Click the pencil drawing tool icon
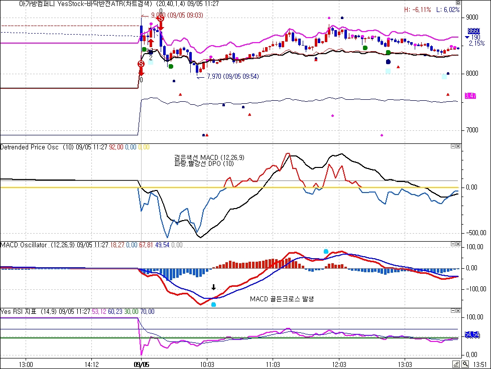The width and height of the screenshot is (491, 369). point(456,364)
